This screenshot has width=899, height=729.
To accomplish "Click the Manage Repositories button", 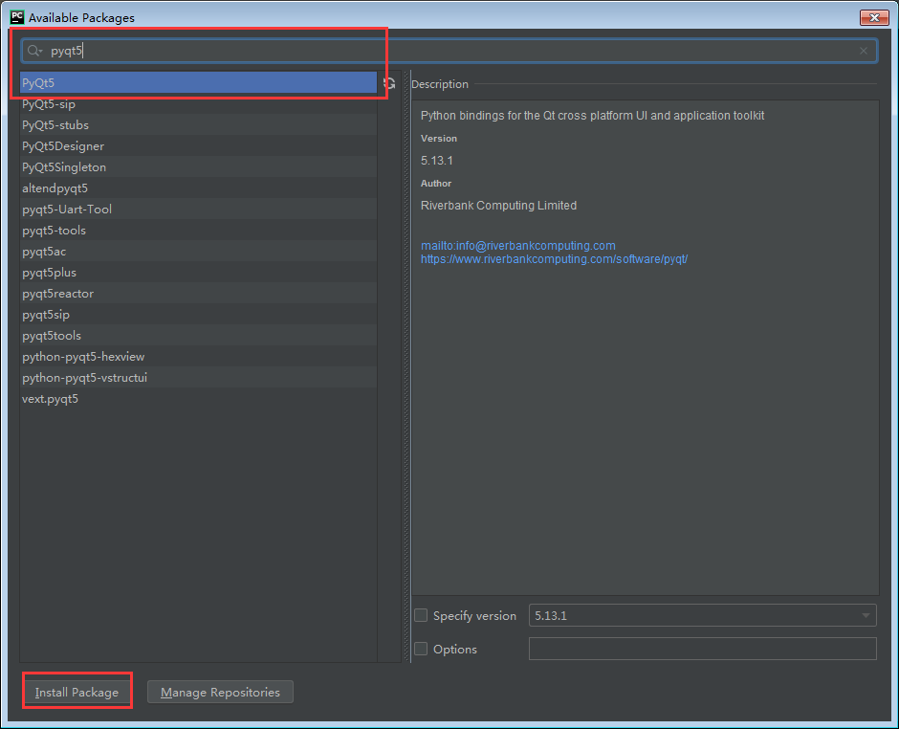I will 220,692.
